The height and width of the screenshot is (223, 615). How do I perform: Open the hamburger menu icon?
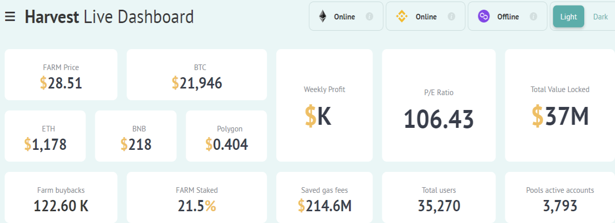pos(10,17)
